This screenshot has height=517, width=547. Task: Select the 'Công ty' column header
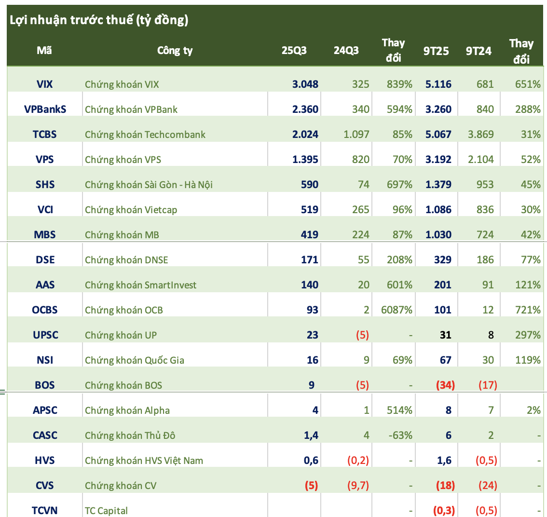175,51
